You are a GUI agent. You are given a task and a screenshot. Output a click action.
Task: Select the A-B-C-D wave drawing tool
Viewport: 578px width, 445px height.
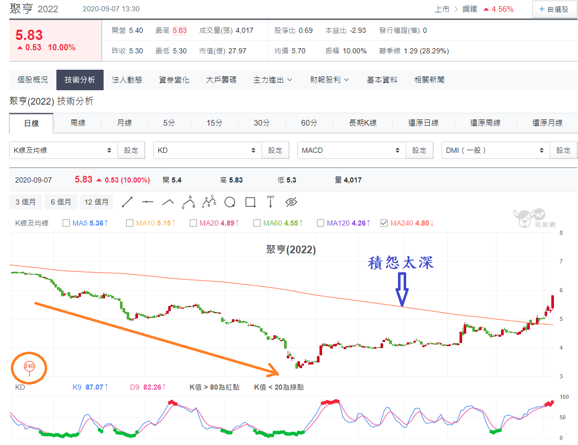(209, 202)
